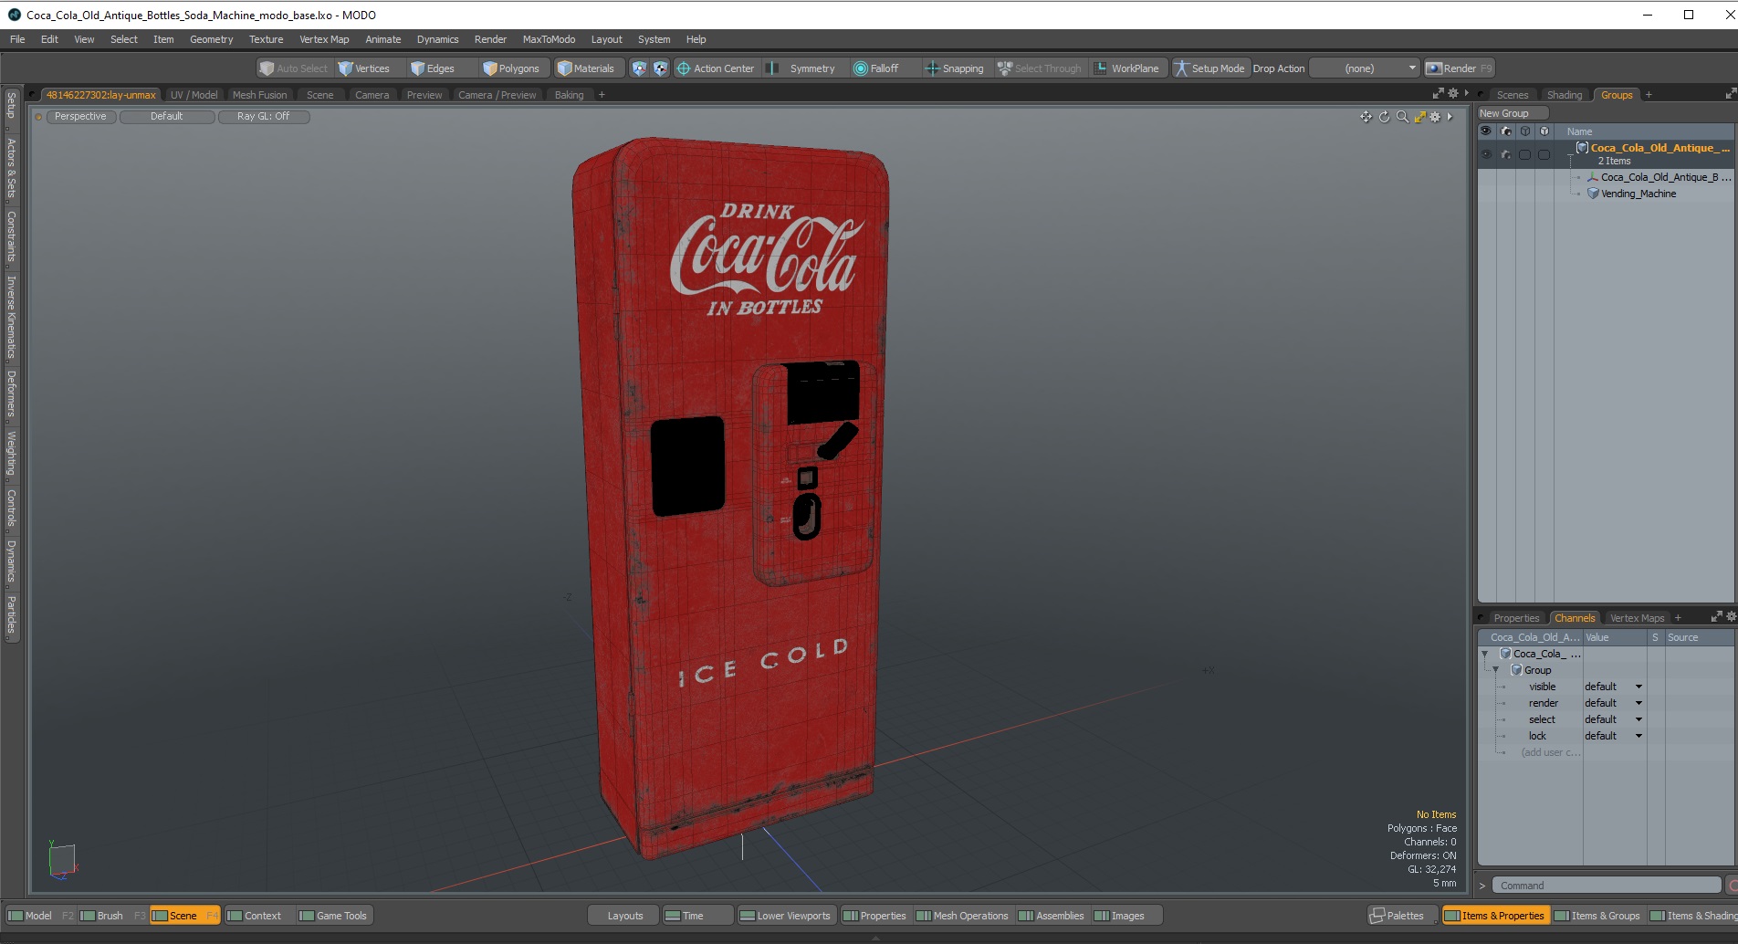1738x944 pixels.
Task: Open Default shading style dropdown
Action: (167, 117)
